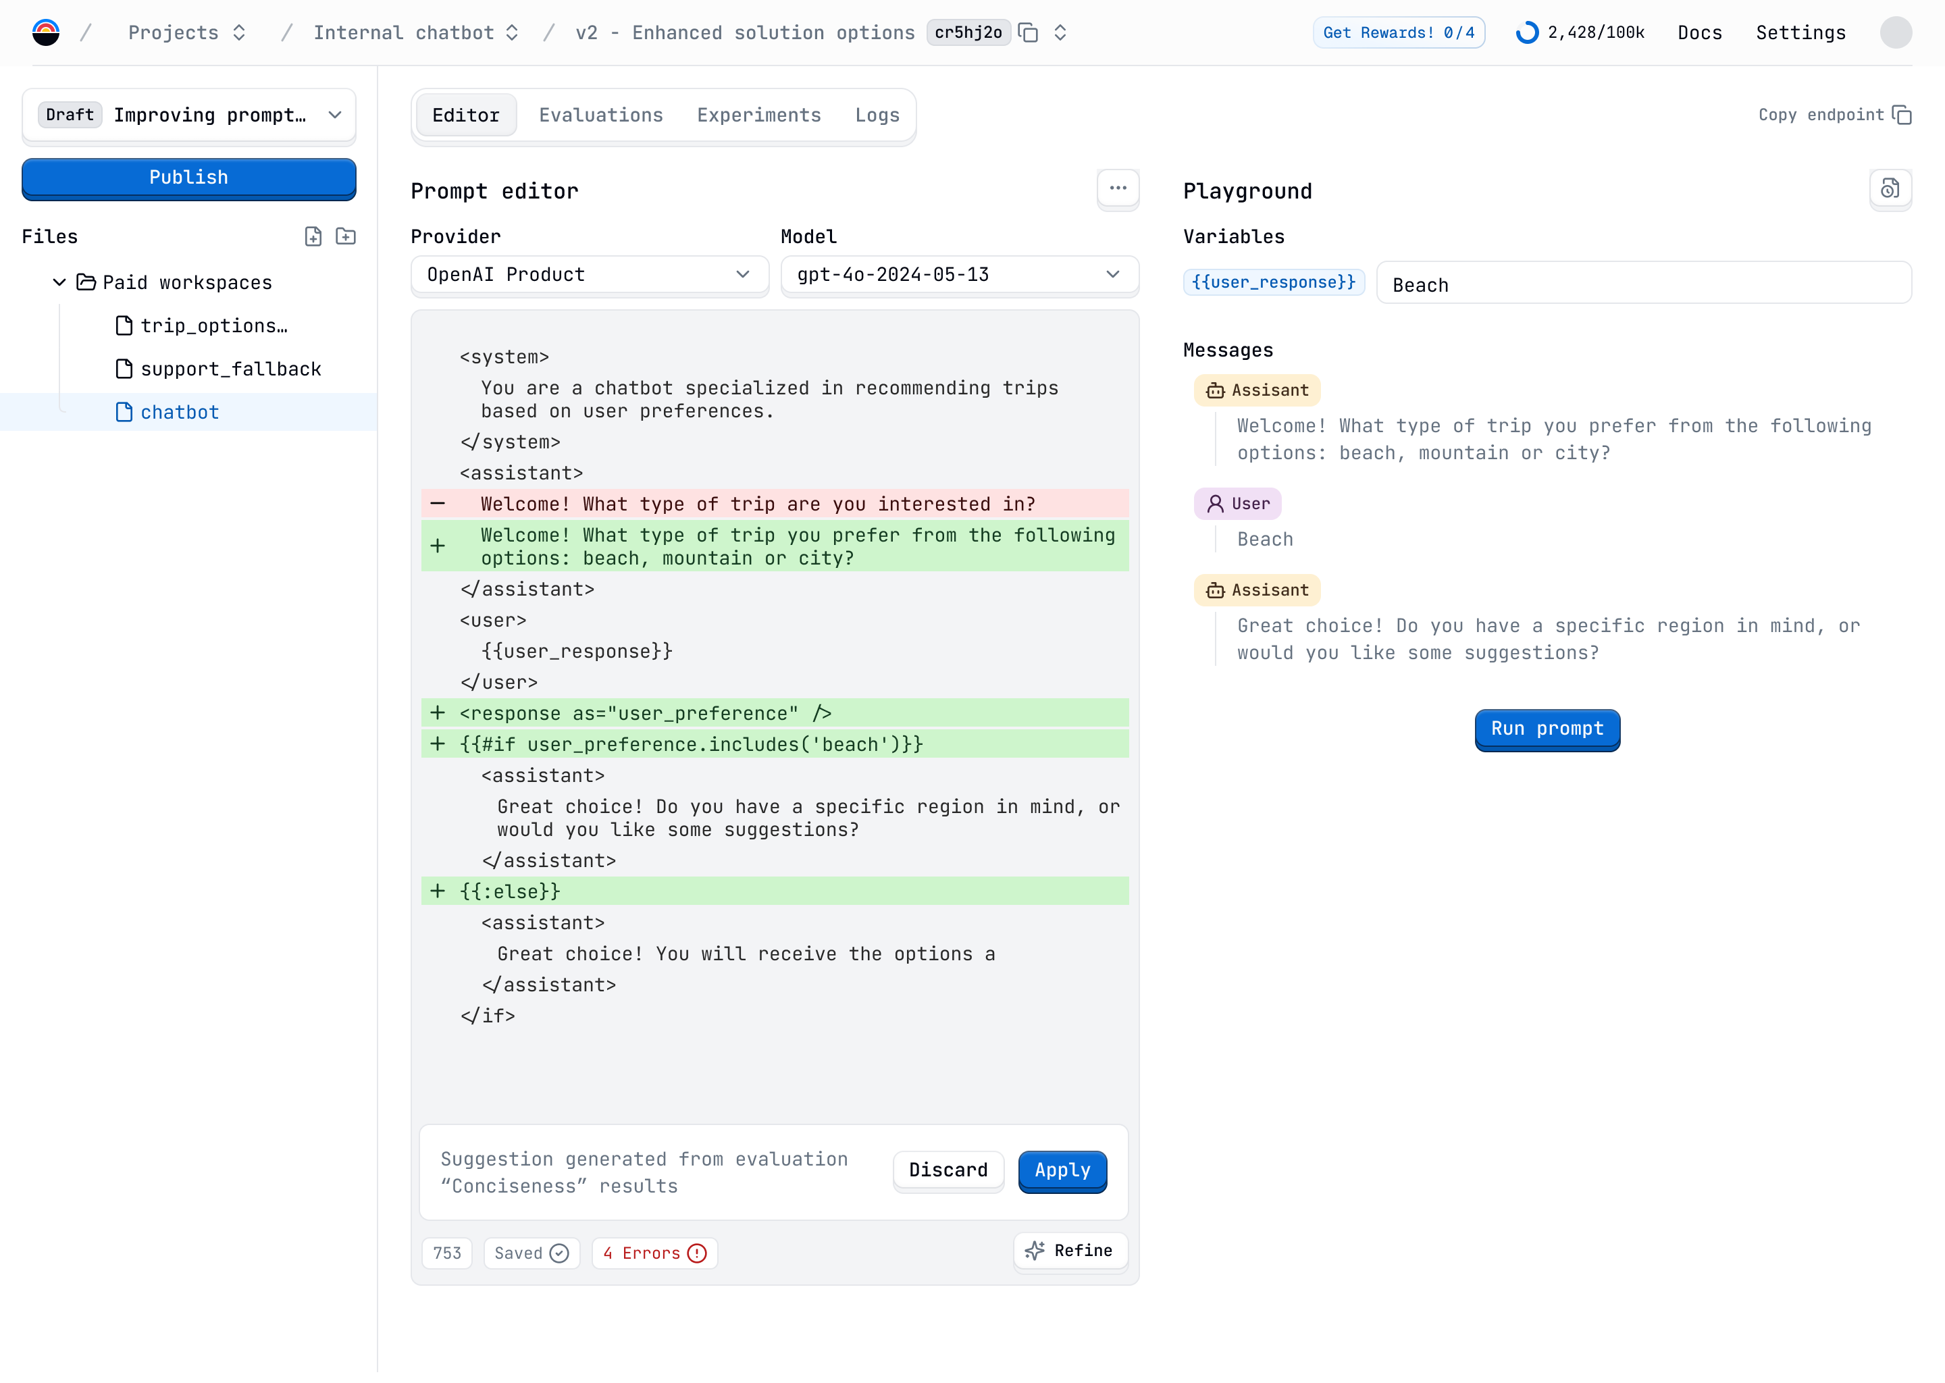
Task: Open the Prompt editor more options menu
Action: [x=1117, y=188]
